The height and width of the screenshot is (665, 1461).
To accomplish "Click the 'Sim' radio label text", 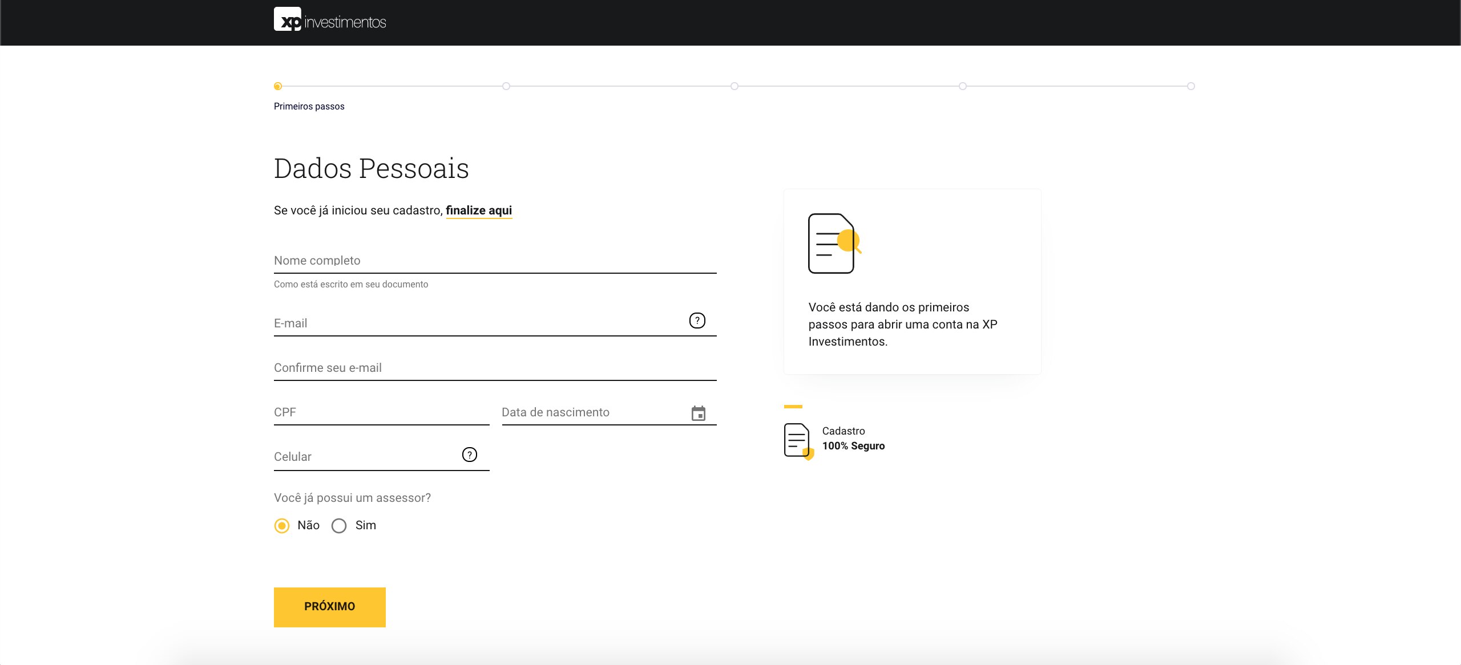I will point(365,525).
